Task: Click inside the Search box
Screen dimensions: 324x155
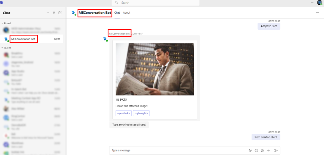Action: pyautogui.click(x=156, y=3)
